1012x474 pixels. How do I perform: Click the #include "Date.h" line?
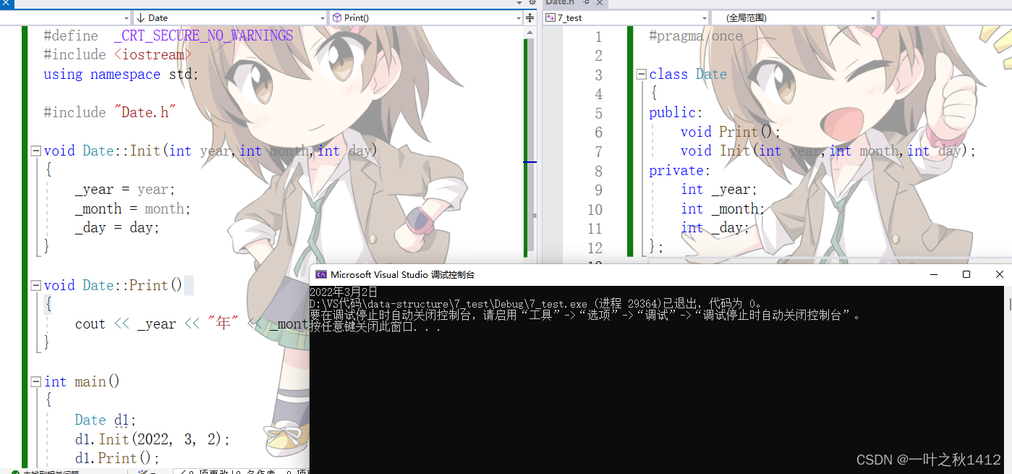[110, 112]
